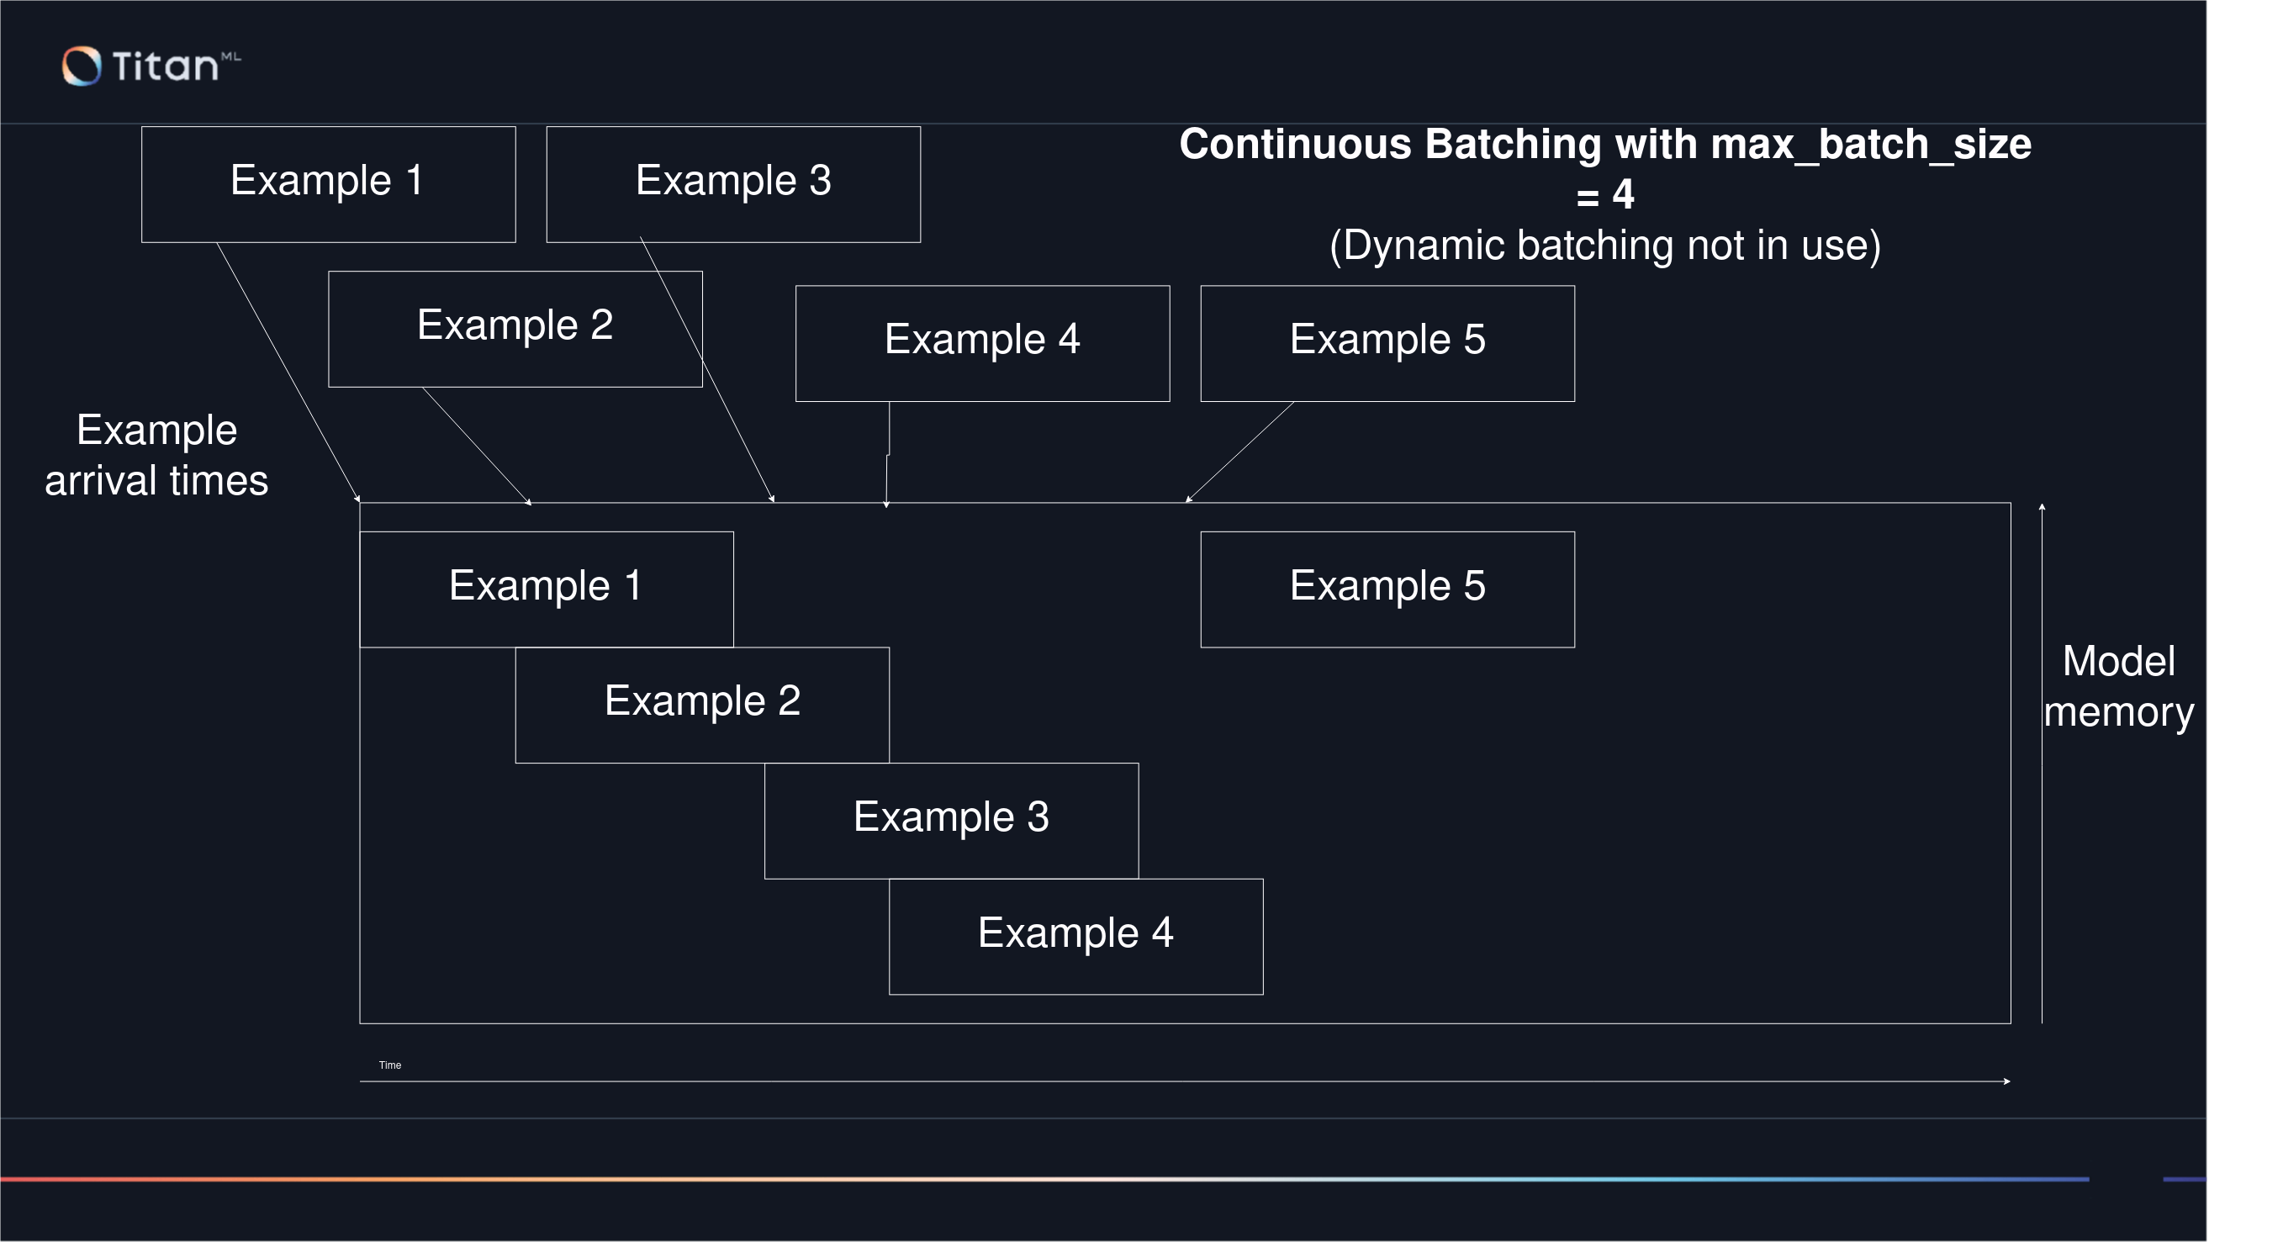The image size is (2283, 1242).
Task: Click Example 1 inside model memory
Action: tap(546, 589)
